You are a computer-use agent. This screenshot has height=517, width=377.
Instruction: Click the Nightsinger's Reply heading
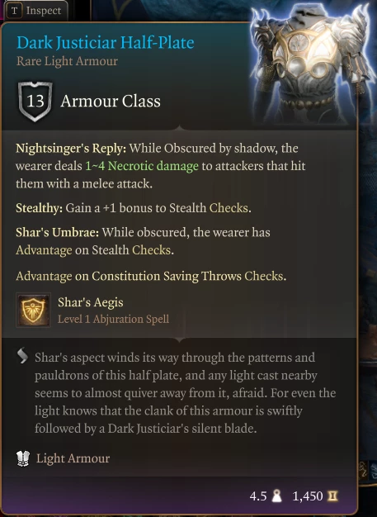click(71, 149)
